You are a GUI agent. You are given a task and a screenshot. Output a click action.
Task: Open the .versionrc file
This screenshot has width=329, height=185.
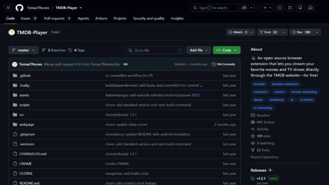click(27, 144)
